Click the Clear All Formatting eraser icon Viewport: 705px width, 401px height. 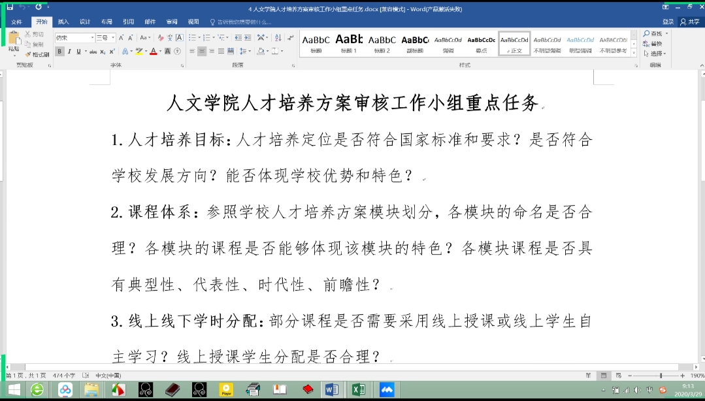pos(159,38)
